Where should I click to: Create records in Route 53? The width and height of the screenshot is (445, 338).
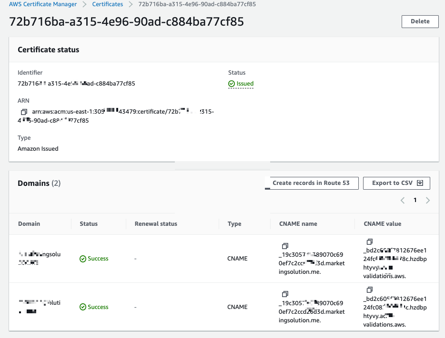coord(312,183)
